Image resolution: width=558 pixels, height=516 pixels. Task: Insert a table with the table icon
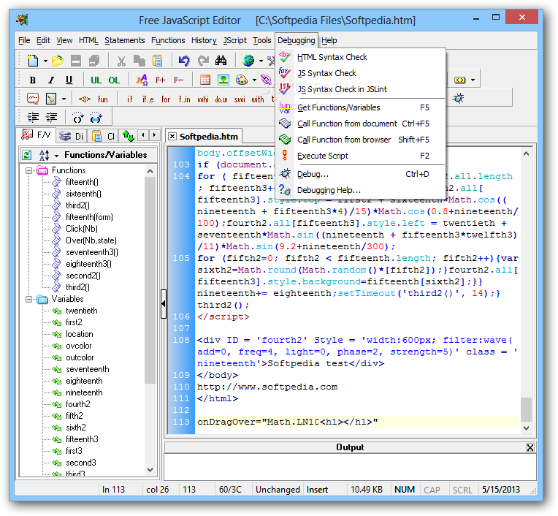click(x=205, y=80)
